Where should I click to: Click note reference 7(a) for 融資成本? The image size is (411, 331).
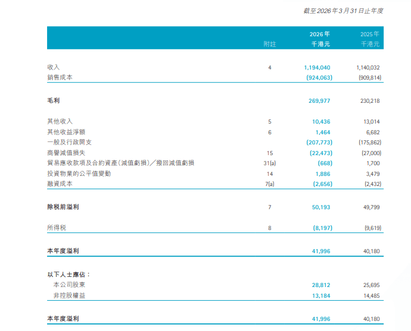(x=270, y=184)
